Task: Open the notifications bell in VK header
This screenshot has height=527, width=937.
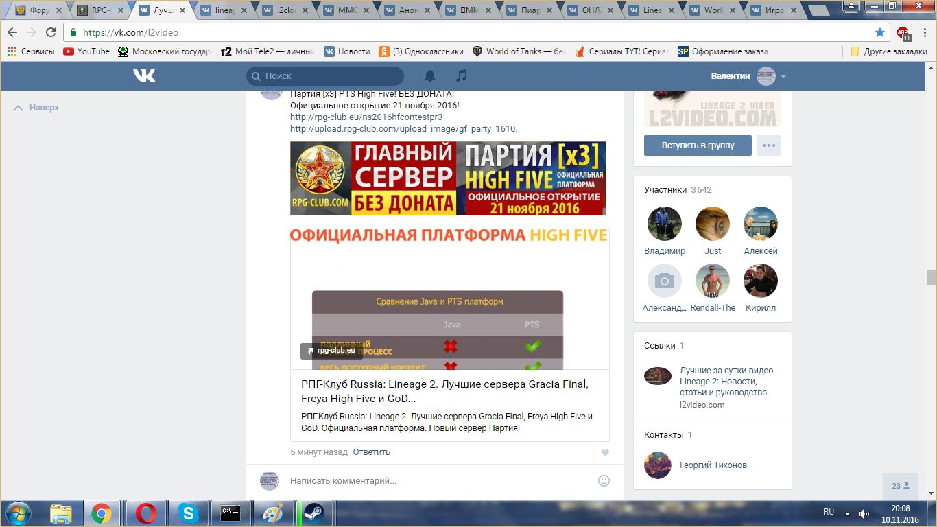Action: click(x=430, y=75)
